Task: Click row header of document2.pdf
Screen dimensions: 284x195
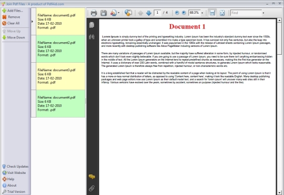Action: 34,49
